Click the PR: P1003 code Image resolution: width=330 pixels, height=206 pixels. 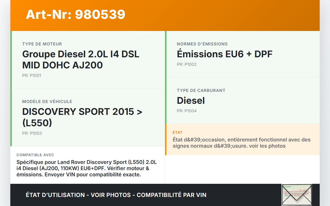pos(32,133)
